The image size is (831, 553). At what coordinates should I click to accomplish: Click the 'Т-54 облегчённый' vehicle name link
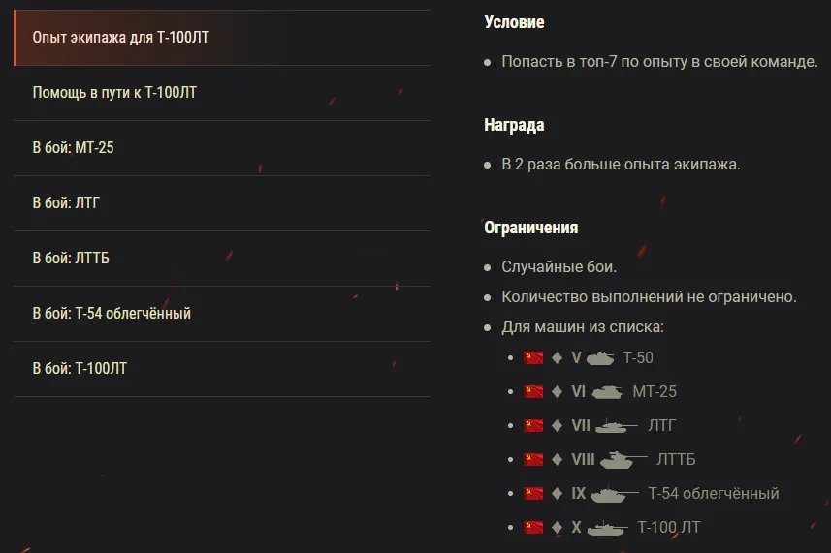(x=713, y=493)
